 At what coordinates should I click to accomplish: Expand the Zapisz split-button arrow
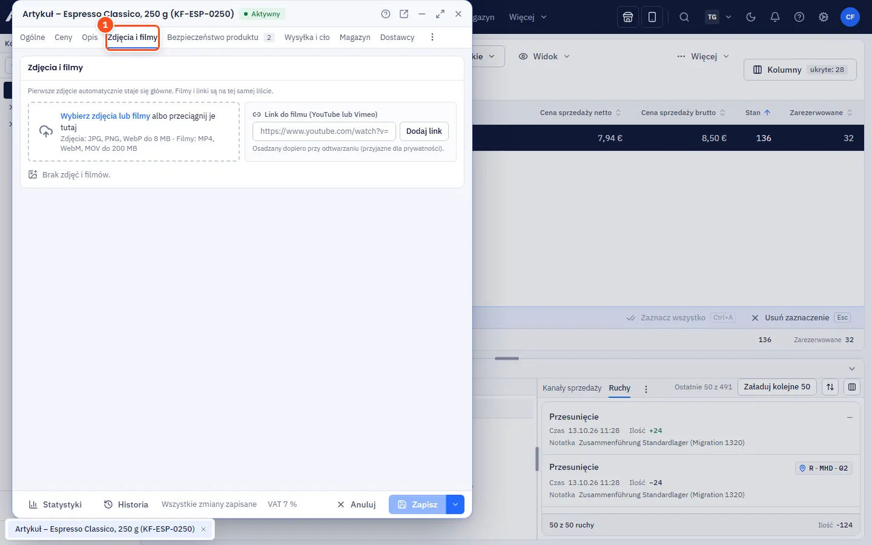click(455, 504)
